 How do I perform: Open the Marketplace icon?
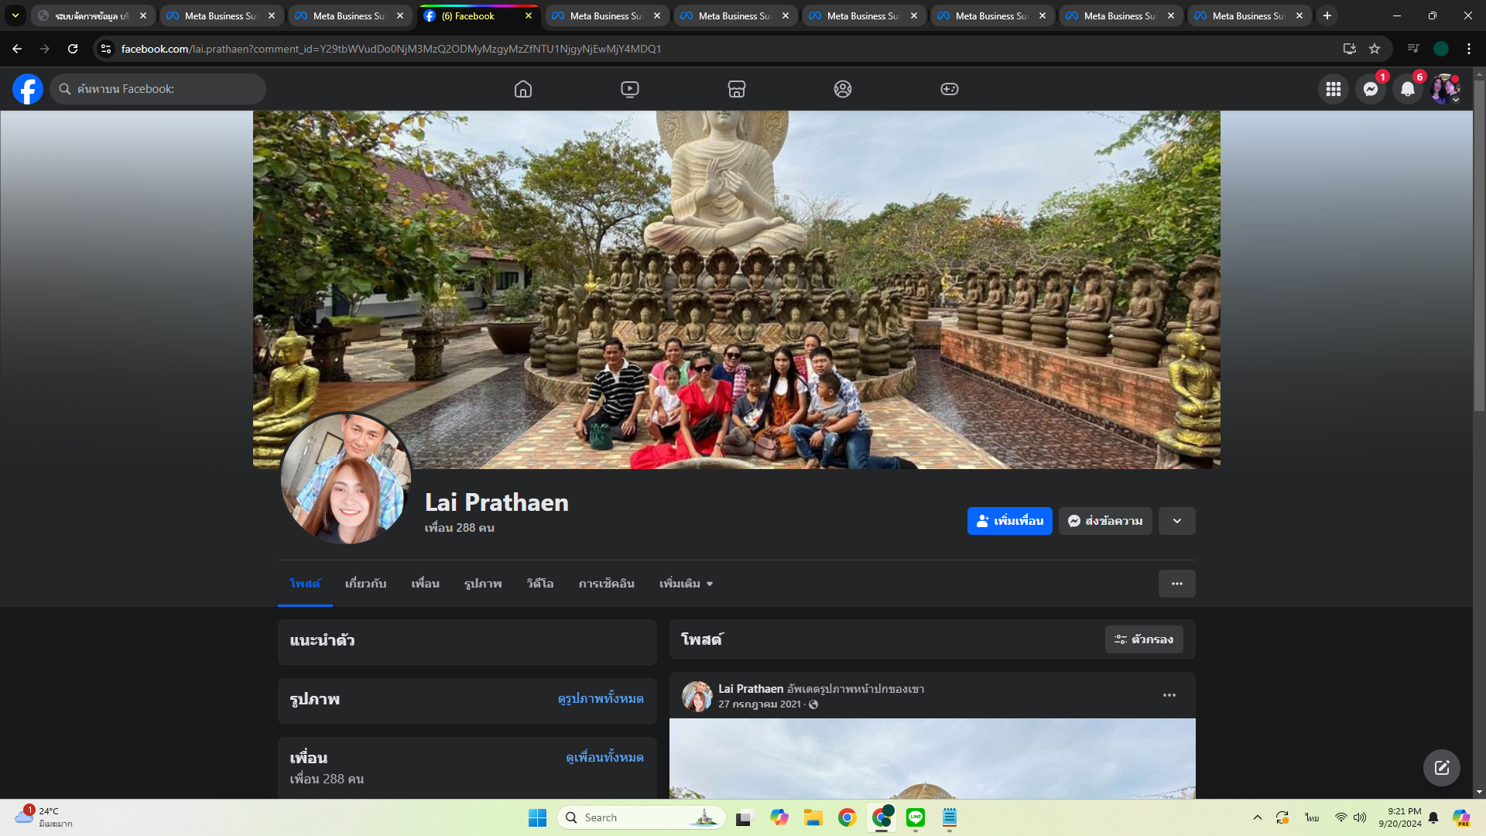click(x=737, y=89)
